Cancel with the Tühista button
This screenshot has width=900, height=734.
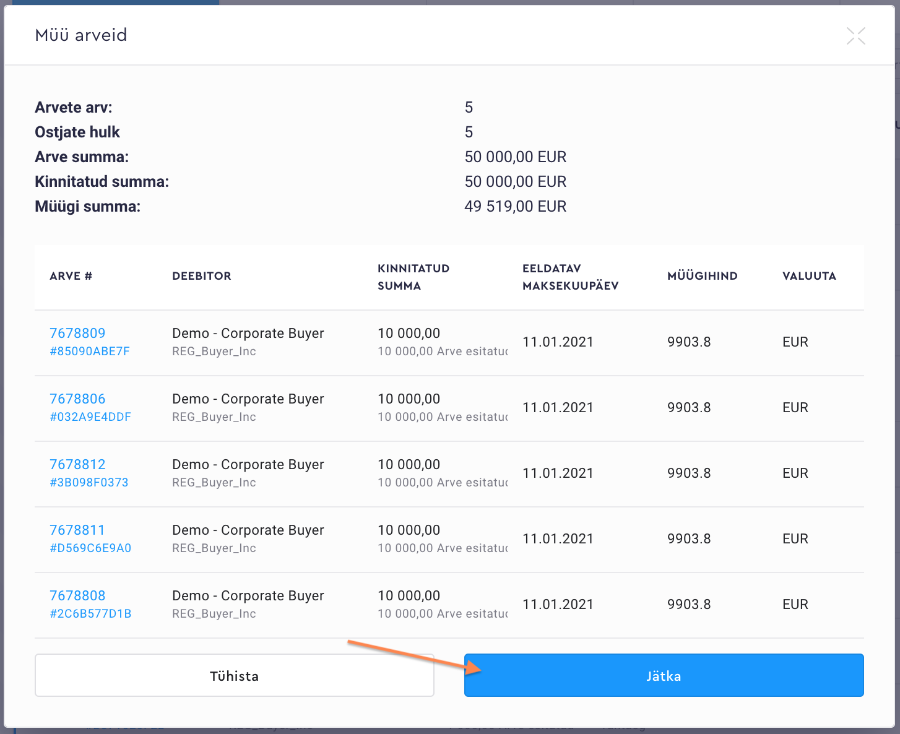[x=234, y=676]
